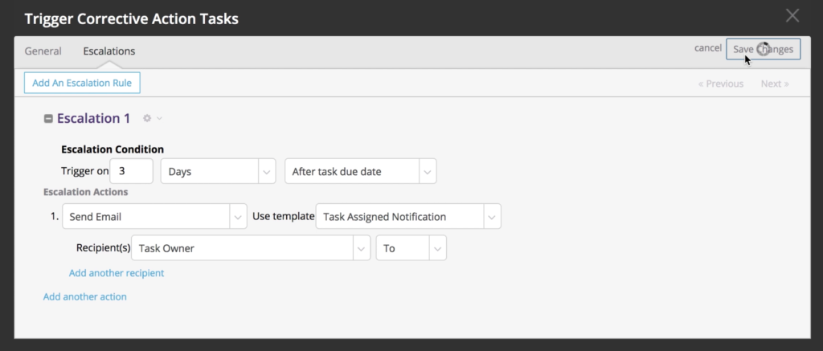Click the Trigger on number field
823x351 pixels.
(x=132, y=171)
